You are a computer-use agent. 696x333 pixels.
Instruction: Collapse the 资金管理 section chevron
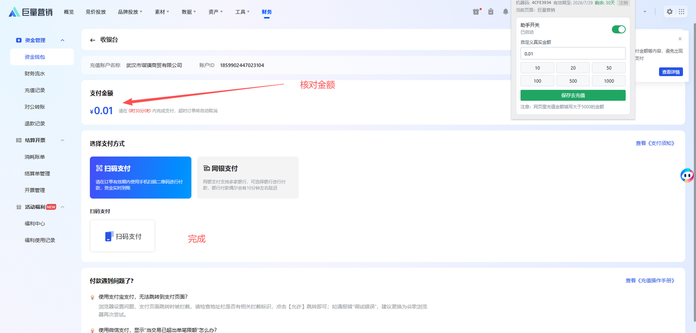[63, 40]
